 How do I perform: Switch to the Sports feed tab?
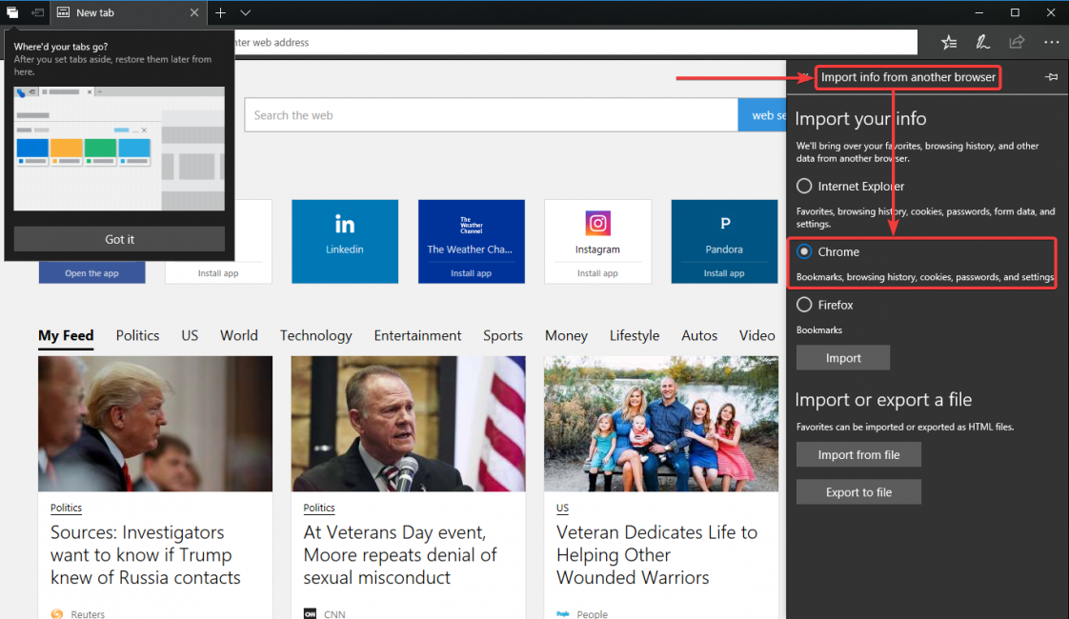pos(503,335)
